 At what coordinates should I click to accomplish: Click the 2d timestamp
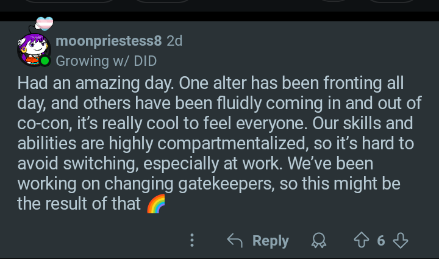coord(174,41)
